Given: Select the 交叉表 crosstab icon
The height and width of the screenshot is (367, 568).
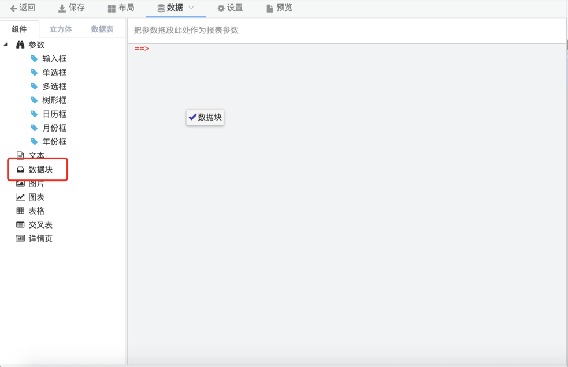Looking at the screenshot, I should 20,225.
